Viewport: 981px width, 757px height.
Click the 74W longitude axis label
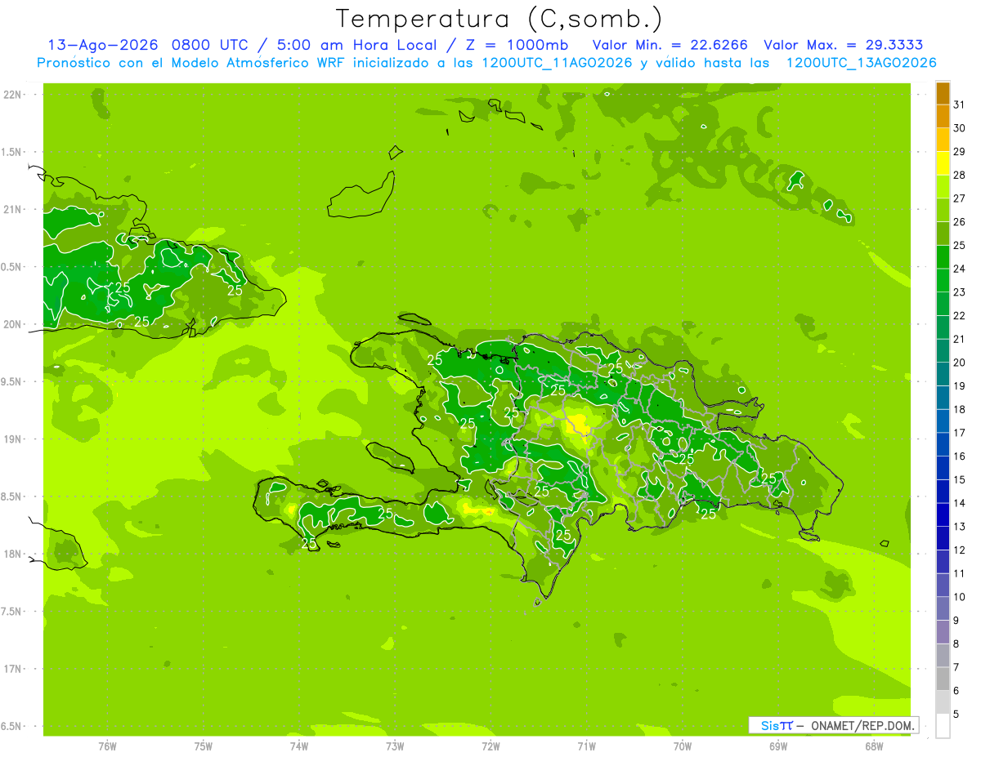point(299,746)
